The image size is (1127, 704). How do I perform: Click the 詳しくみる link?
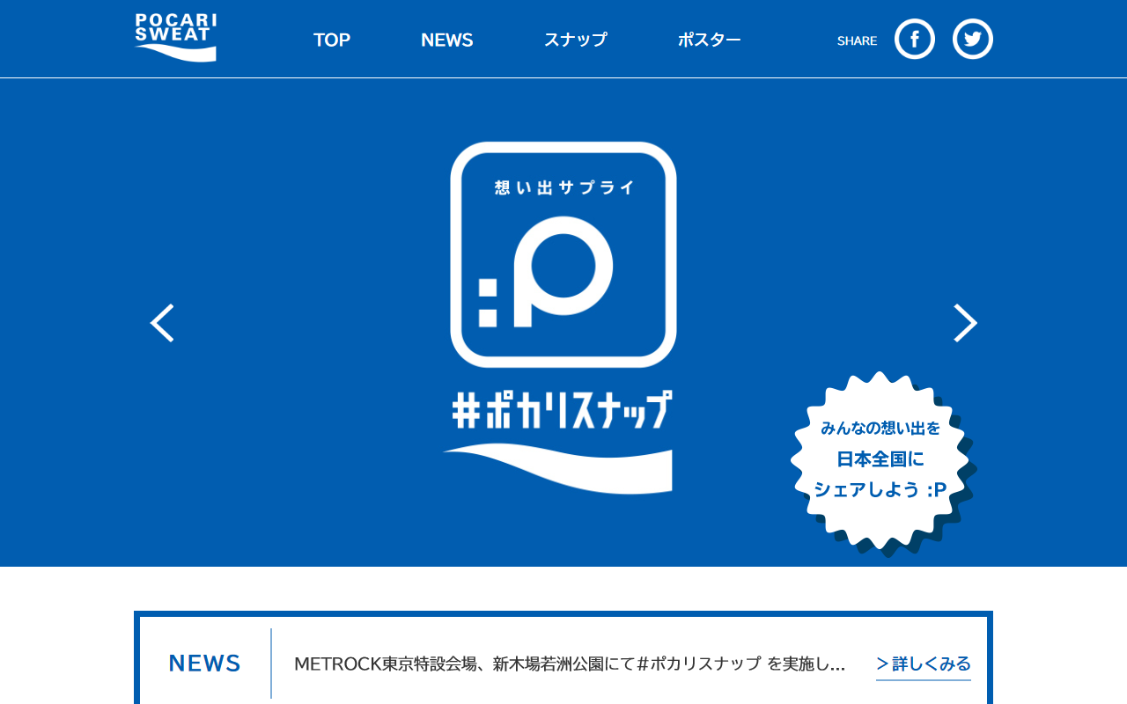tap(924, 664)
